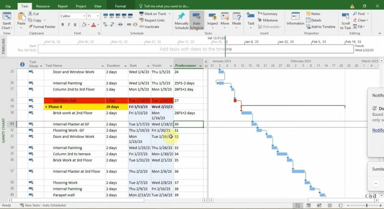
Task: Select the Auto Schedule button
Action: pos(197,21)
